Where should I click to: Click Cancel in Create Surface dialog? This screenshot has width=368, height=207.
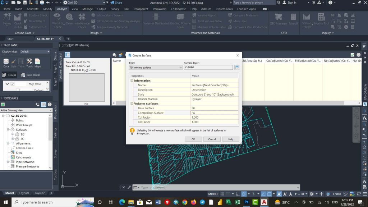(x=212, y=139)
